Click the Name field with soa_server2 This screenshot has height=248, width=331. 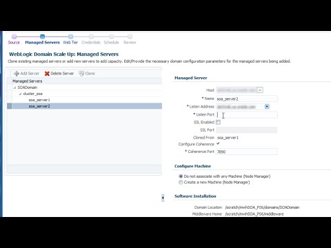(x=246, y=99)
